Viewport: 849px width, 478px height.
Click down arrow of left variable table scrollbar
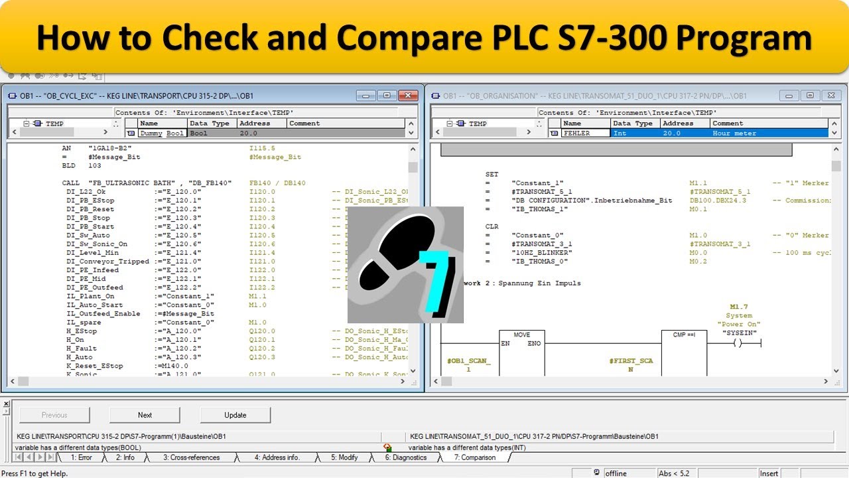[x=412, y=133]
